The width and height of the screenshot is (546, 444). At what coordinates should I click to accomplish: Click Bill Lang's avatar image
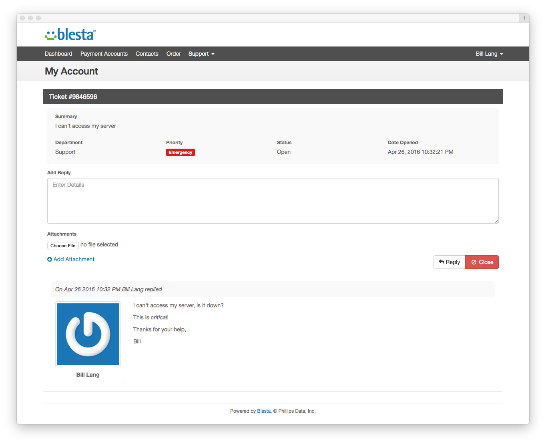click(x=88, y=334)
